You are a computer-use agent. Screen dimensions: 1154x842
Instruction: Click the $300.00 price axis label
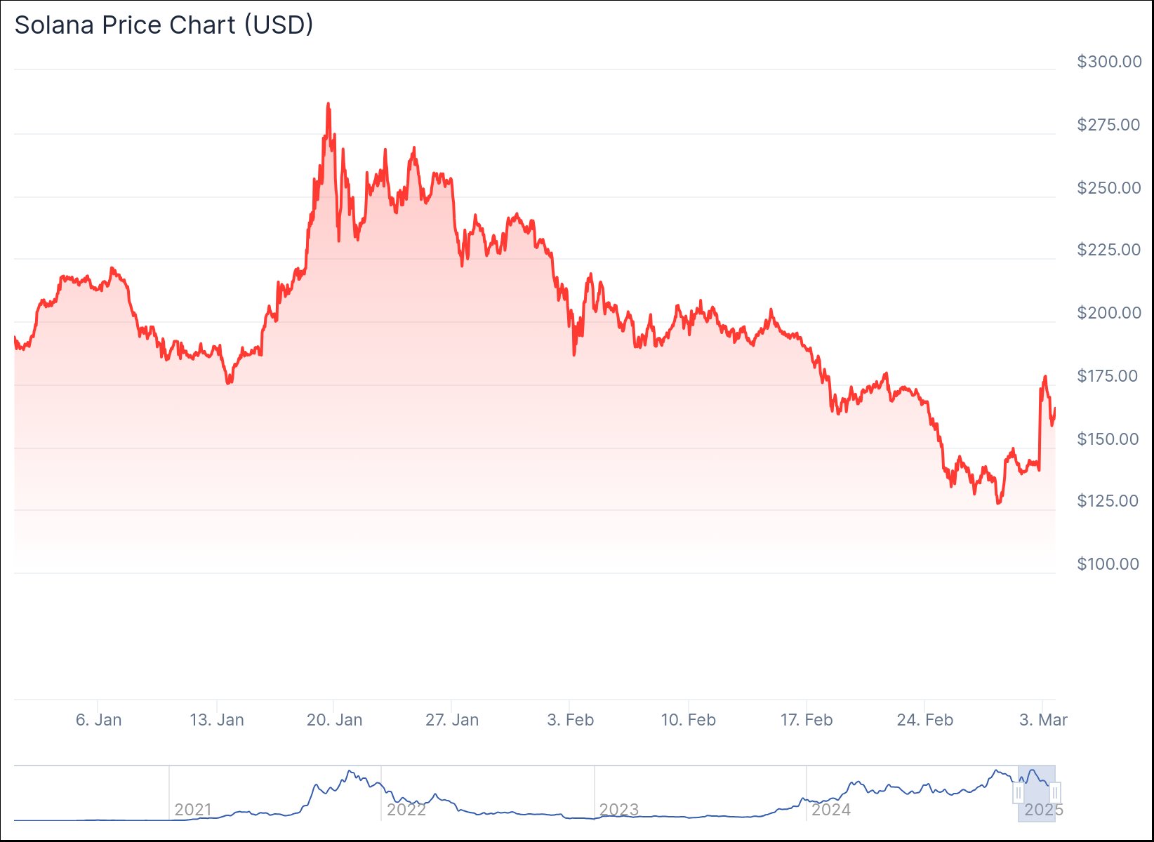pyautogui.click(x=1109, y=62)
